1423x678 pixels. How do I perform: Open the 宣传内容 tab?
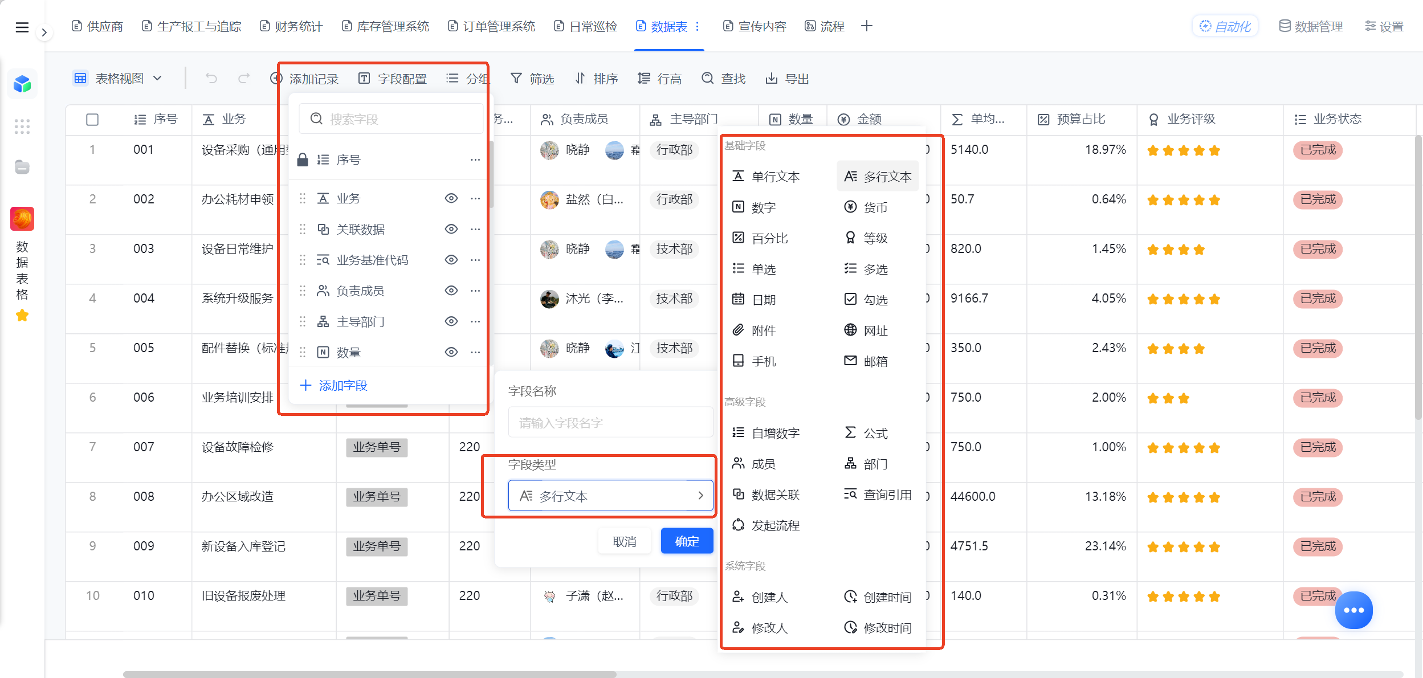[755, 26]
